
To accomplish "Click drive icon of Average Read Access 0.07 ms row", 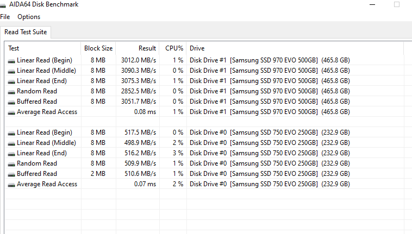I will 11,185.
